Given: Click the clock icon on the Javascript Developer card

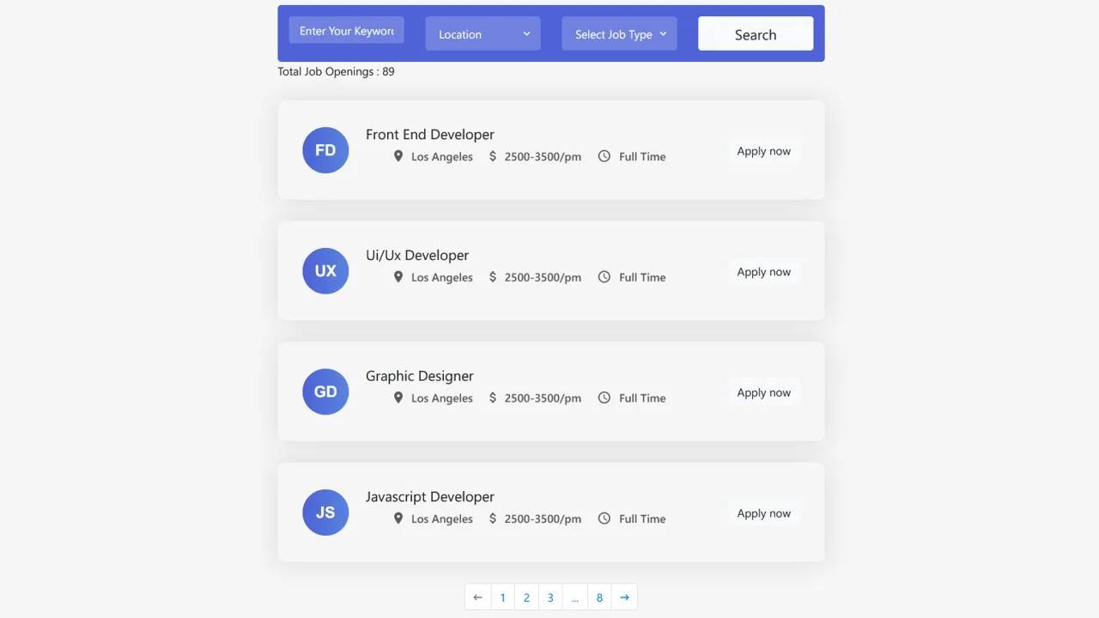Looking at the screenshot, I should (x=604, y=518).
